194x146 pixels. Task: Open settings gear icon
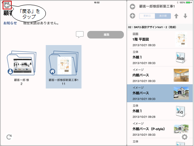[x=185, y=137]
